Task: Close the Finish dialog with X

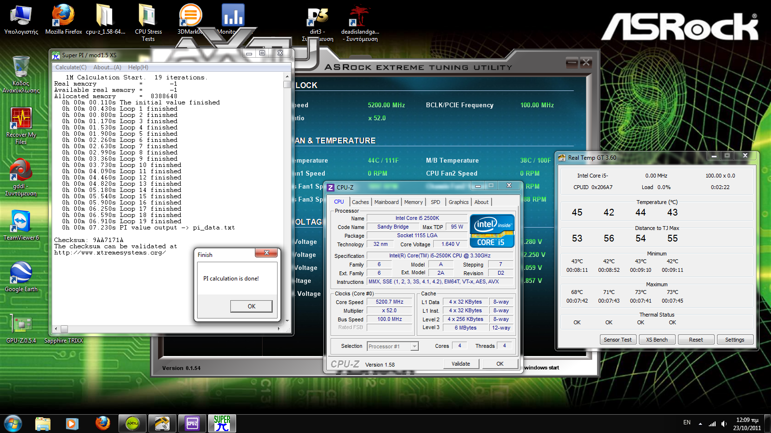Action: (x=266, y=253)
